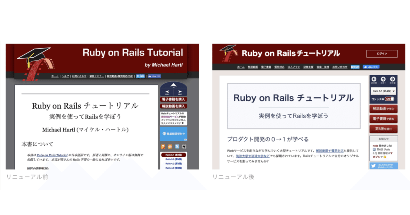410x215 pixels.
Task: Click Facebook Like 220 button on old site
Action: point(154,76)
